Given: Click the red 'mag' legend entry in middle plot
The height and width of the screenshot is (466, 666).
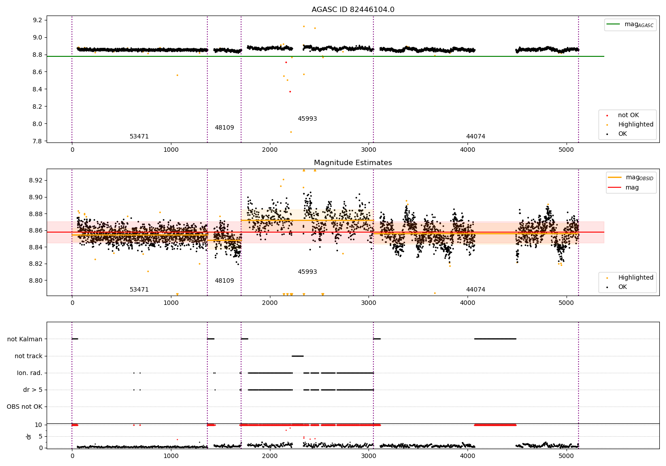Looking at the screenshot, I should [624, 188].
